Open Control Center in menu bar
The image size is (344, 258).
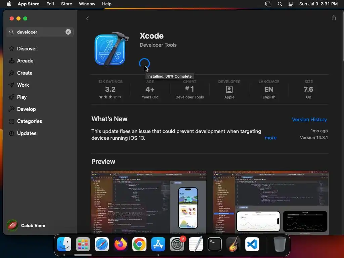point(291,4)
